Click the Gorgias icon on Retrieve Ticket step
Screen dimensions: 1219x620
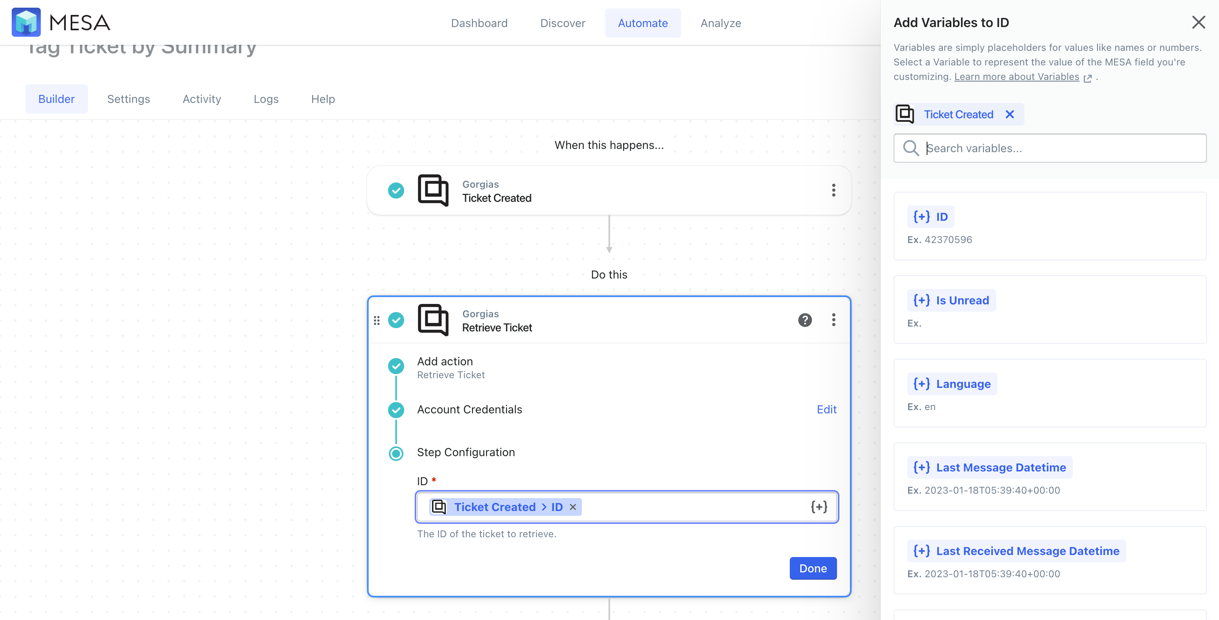coord(433,320)
